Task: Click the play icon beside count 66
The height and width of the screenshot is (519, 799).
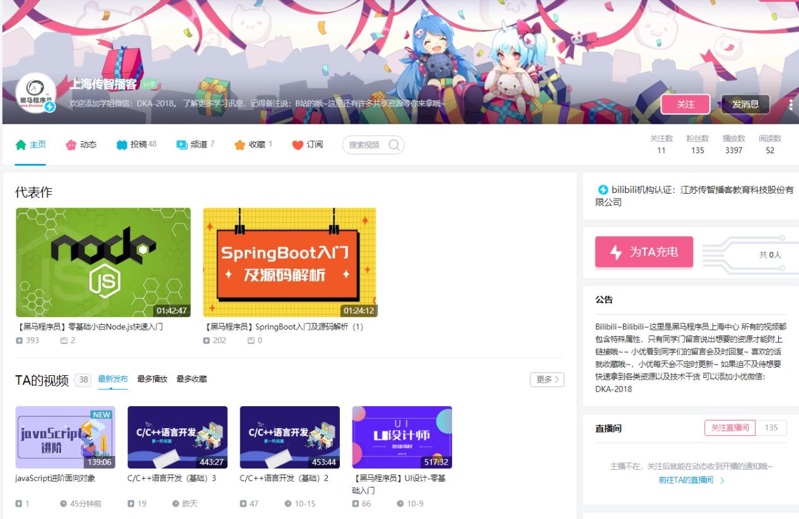Action: pos(356,503)
